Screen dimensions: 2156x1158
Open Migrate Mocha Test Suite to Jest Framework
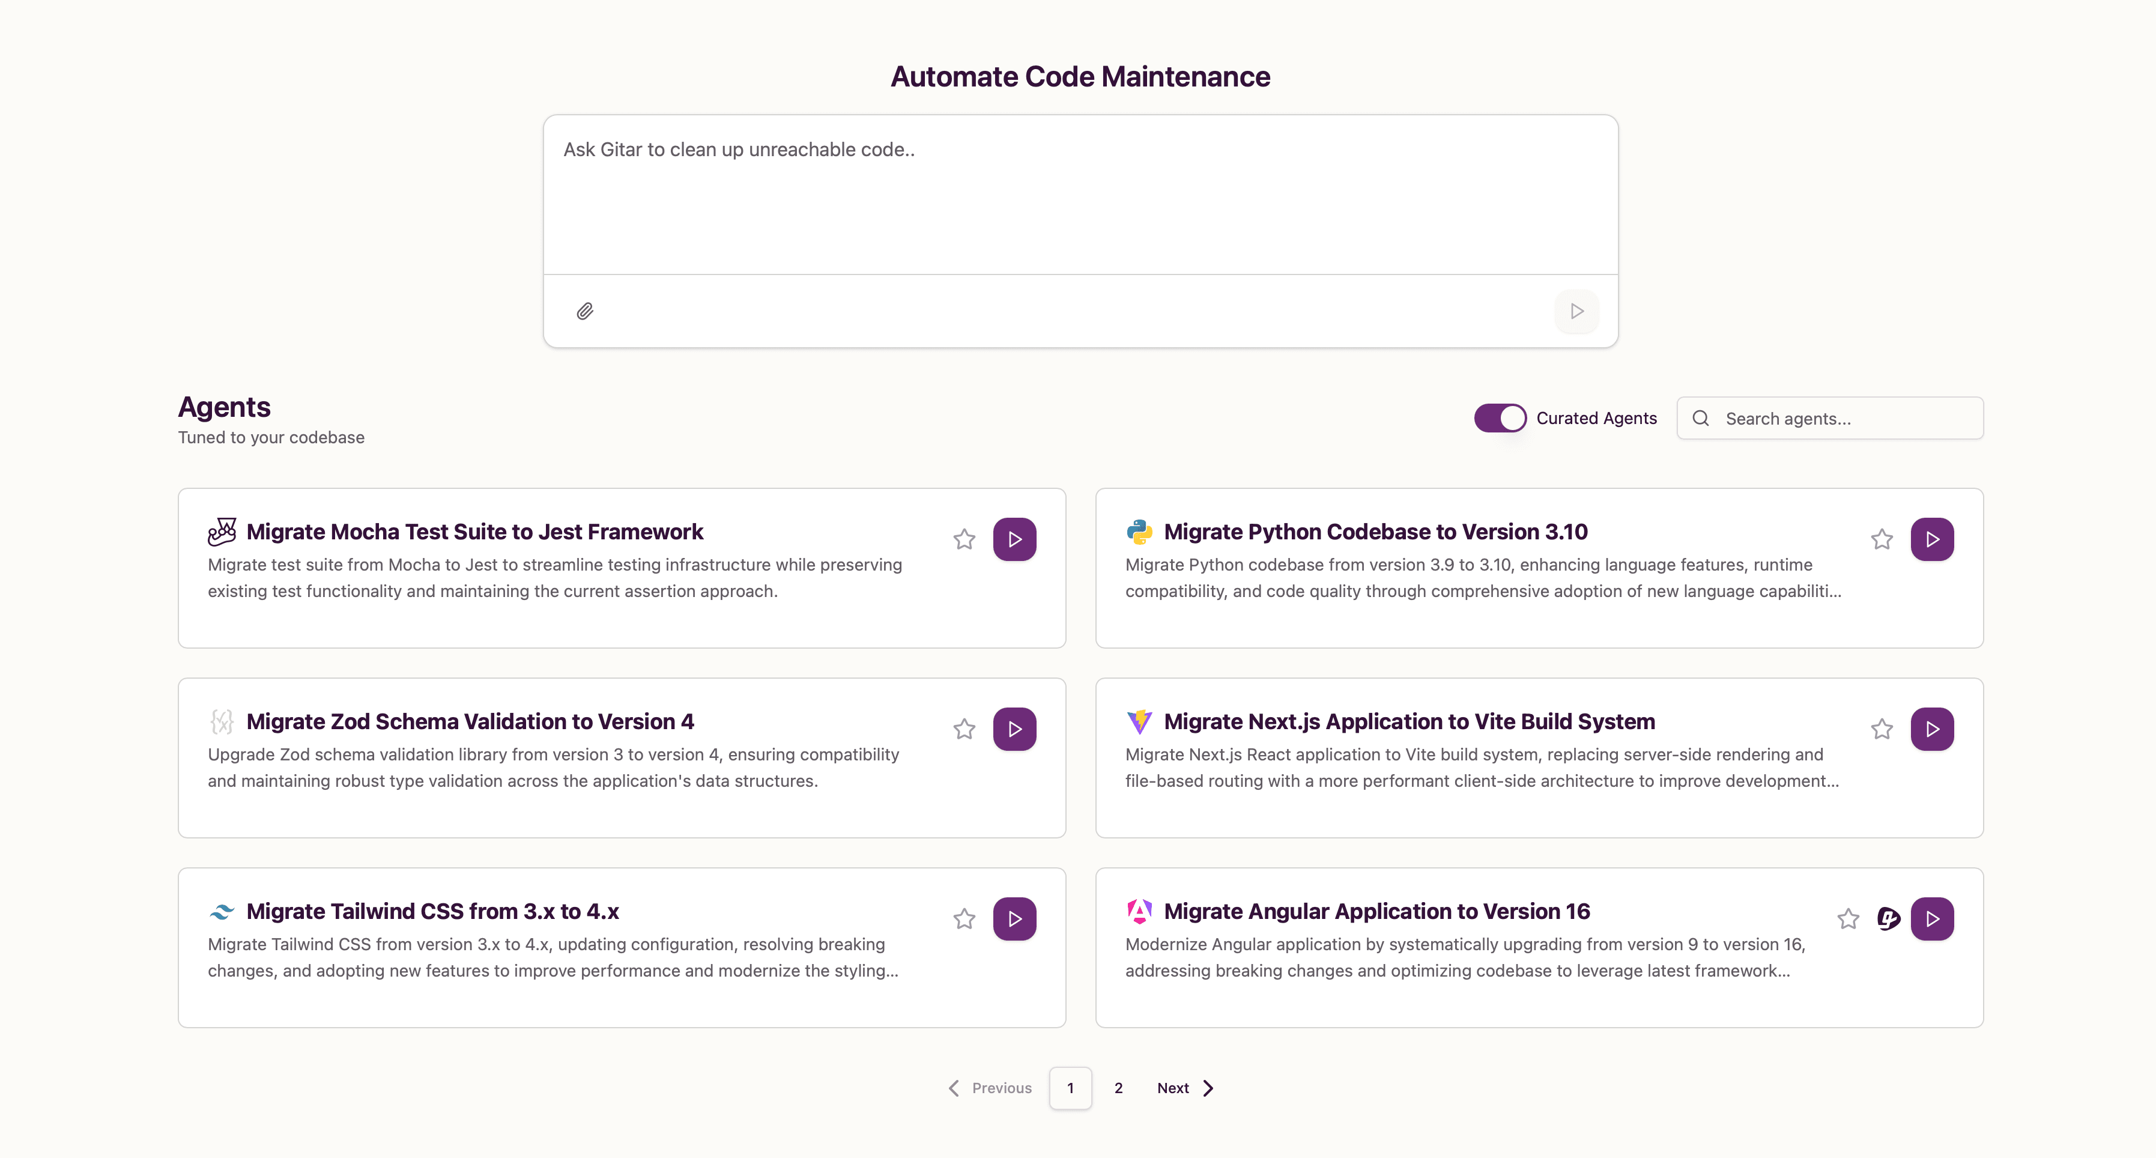pos(474,532)
